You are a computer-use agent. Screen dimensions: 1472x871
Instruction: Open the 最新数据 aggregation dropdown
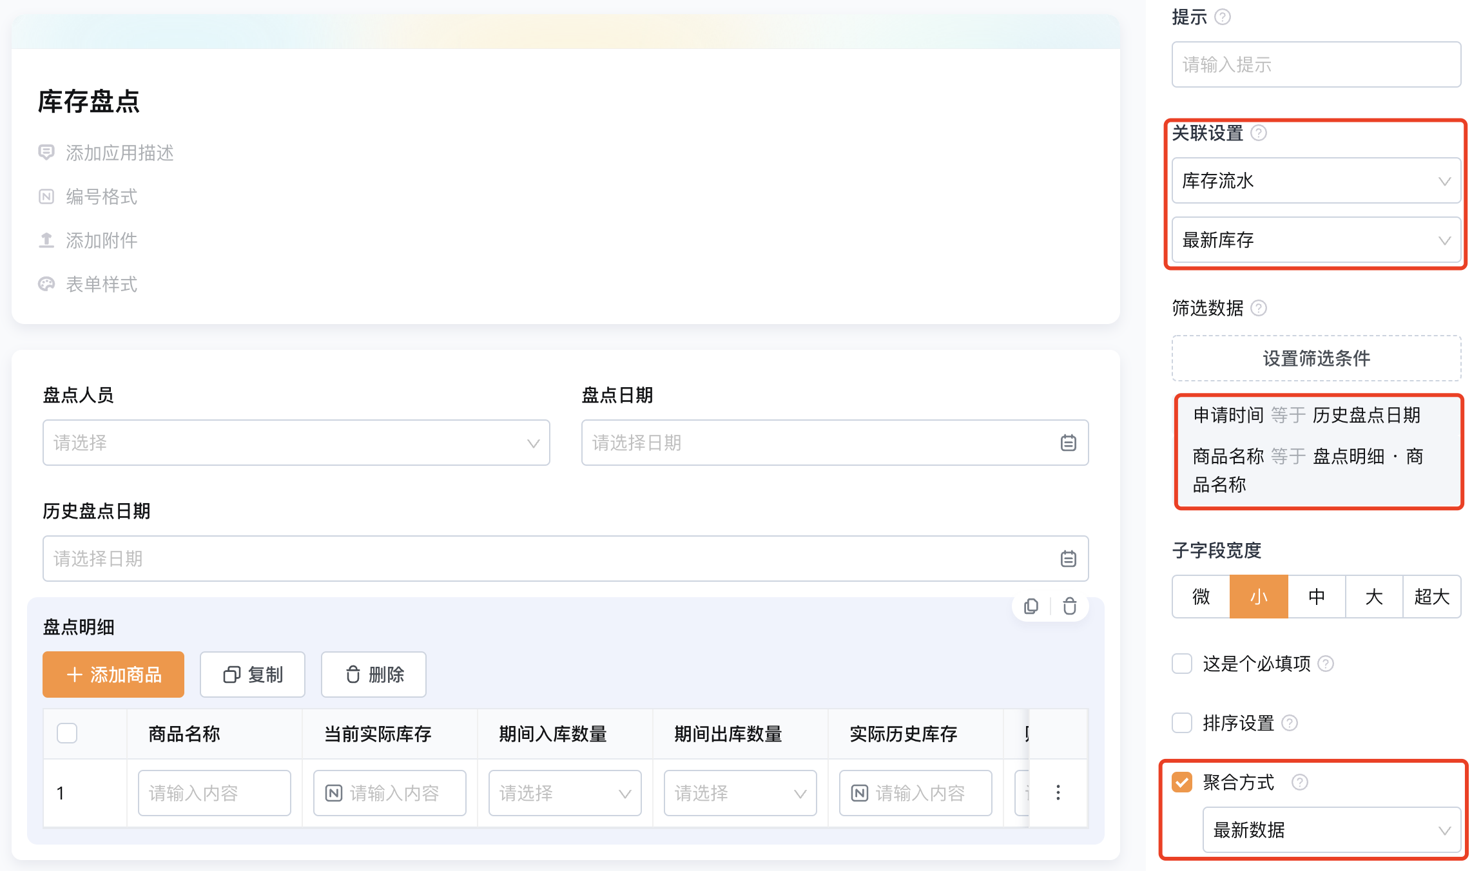pyautogui.click(x=1332, y=830)
